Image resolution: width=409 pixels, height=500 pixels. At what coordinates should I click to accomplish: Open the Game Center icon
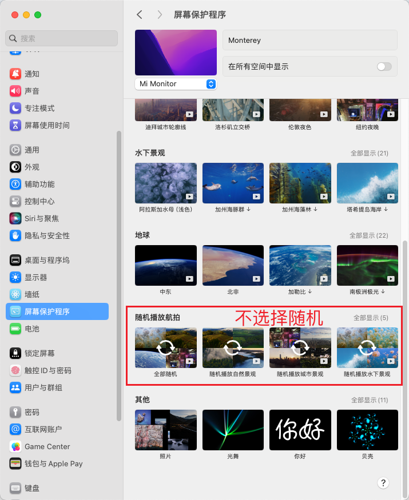(x=15, y=446)
